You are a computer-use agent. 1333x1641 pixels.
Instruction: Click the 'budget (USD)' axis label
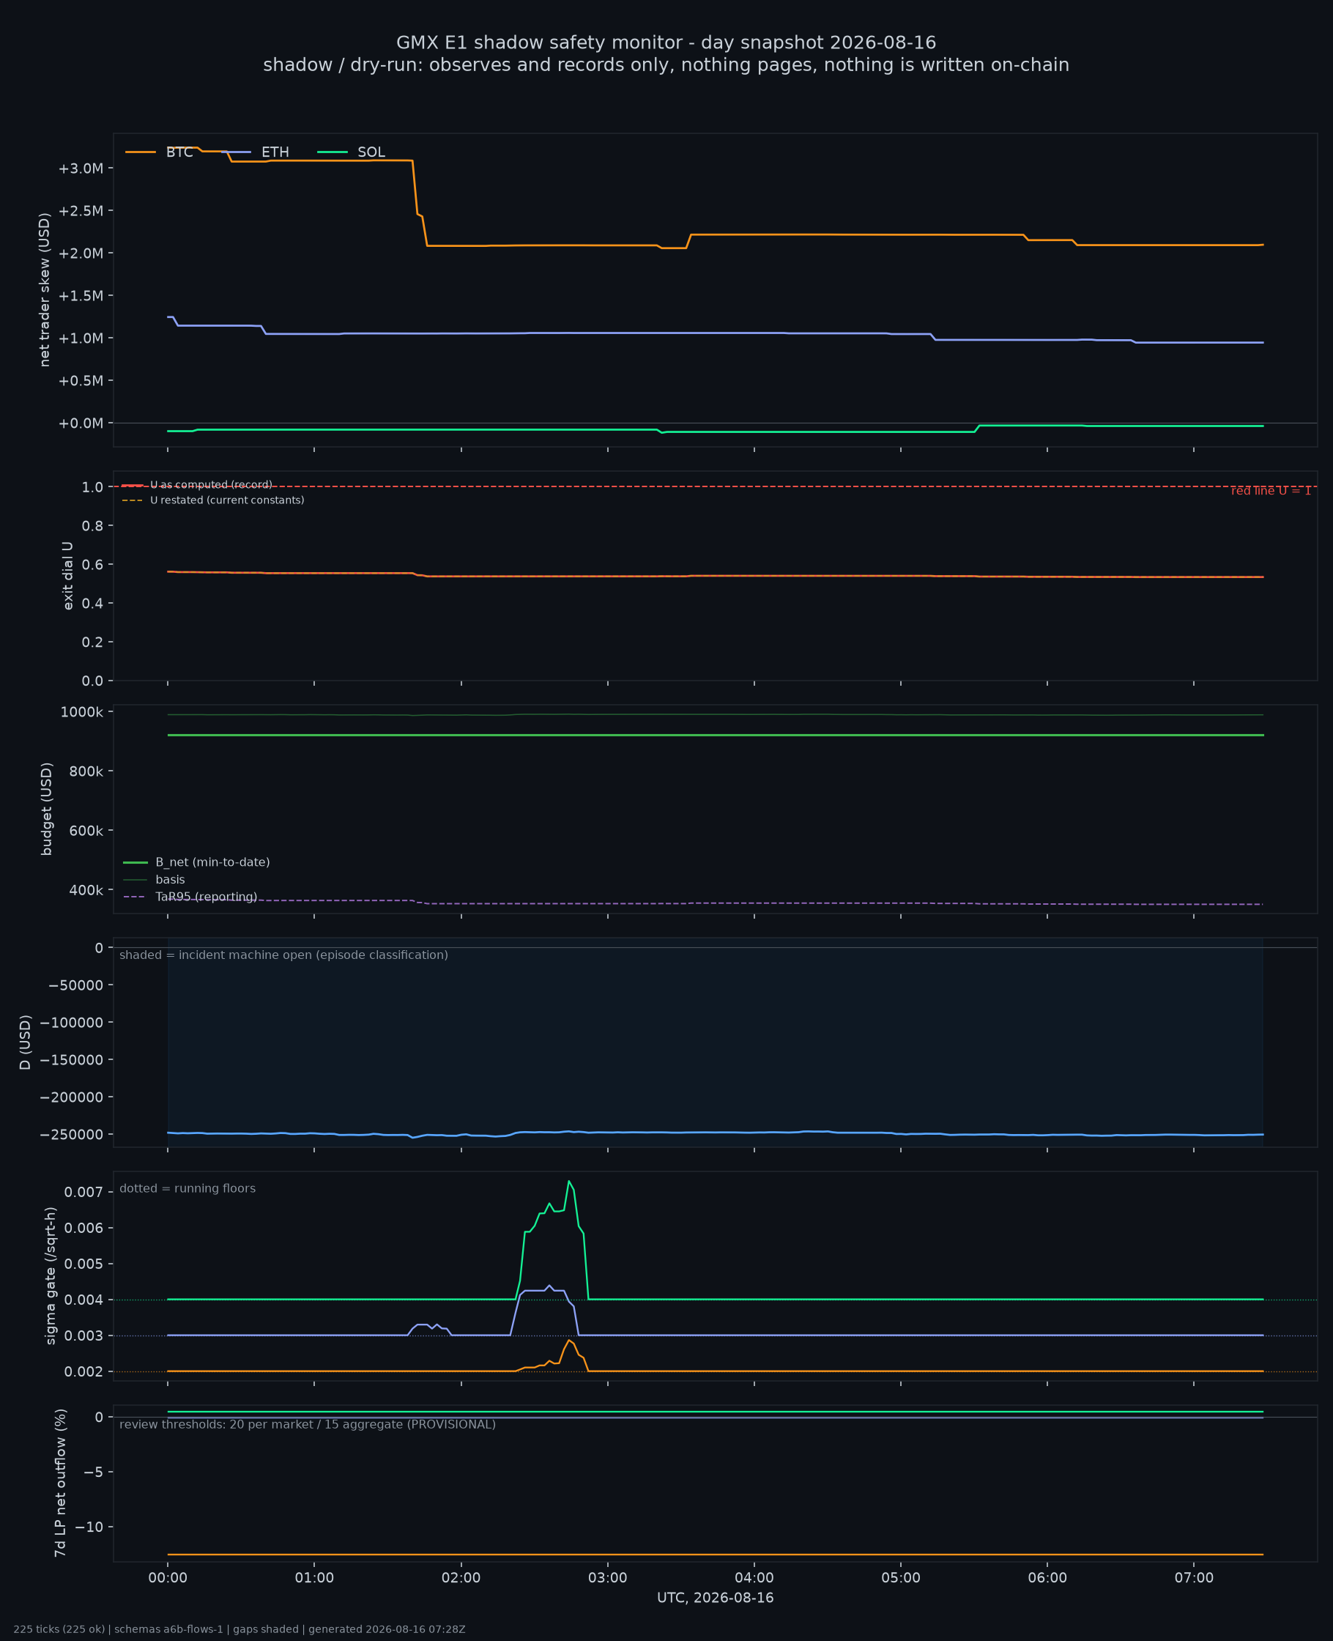[x=47, y=809]
